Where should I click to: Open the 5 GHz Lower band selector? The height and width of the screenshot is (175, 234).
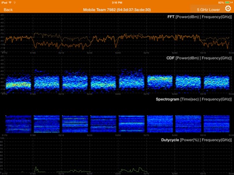208,10
